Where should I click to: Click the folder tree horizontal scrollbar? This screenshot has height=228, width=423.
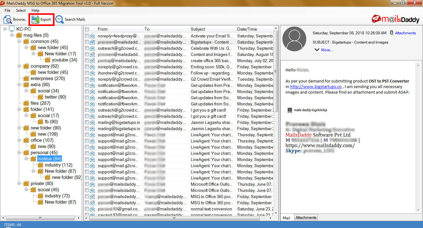[41, 218]
